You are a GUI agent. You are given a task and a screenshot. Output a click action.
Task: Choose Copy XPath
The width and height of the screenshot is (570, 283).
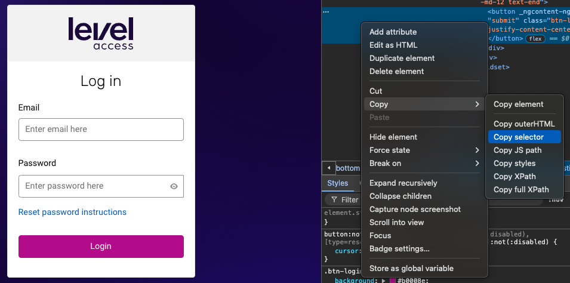tap(514, 176)
